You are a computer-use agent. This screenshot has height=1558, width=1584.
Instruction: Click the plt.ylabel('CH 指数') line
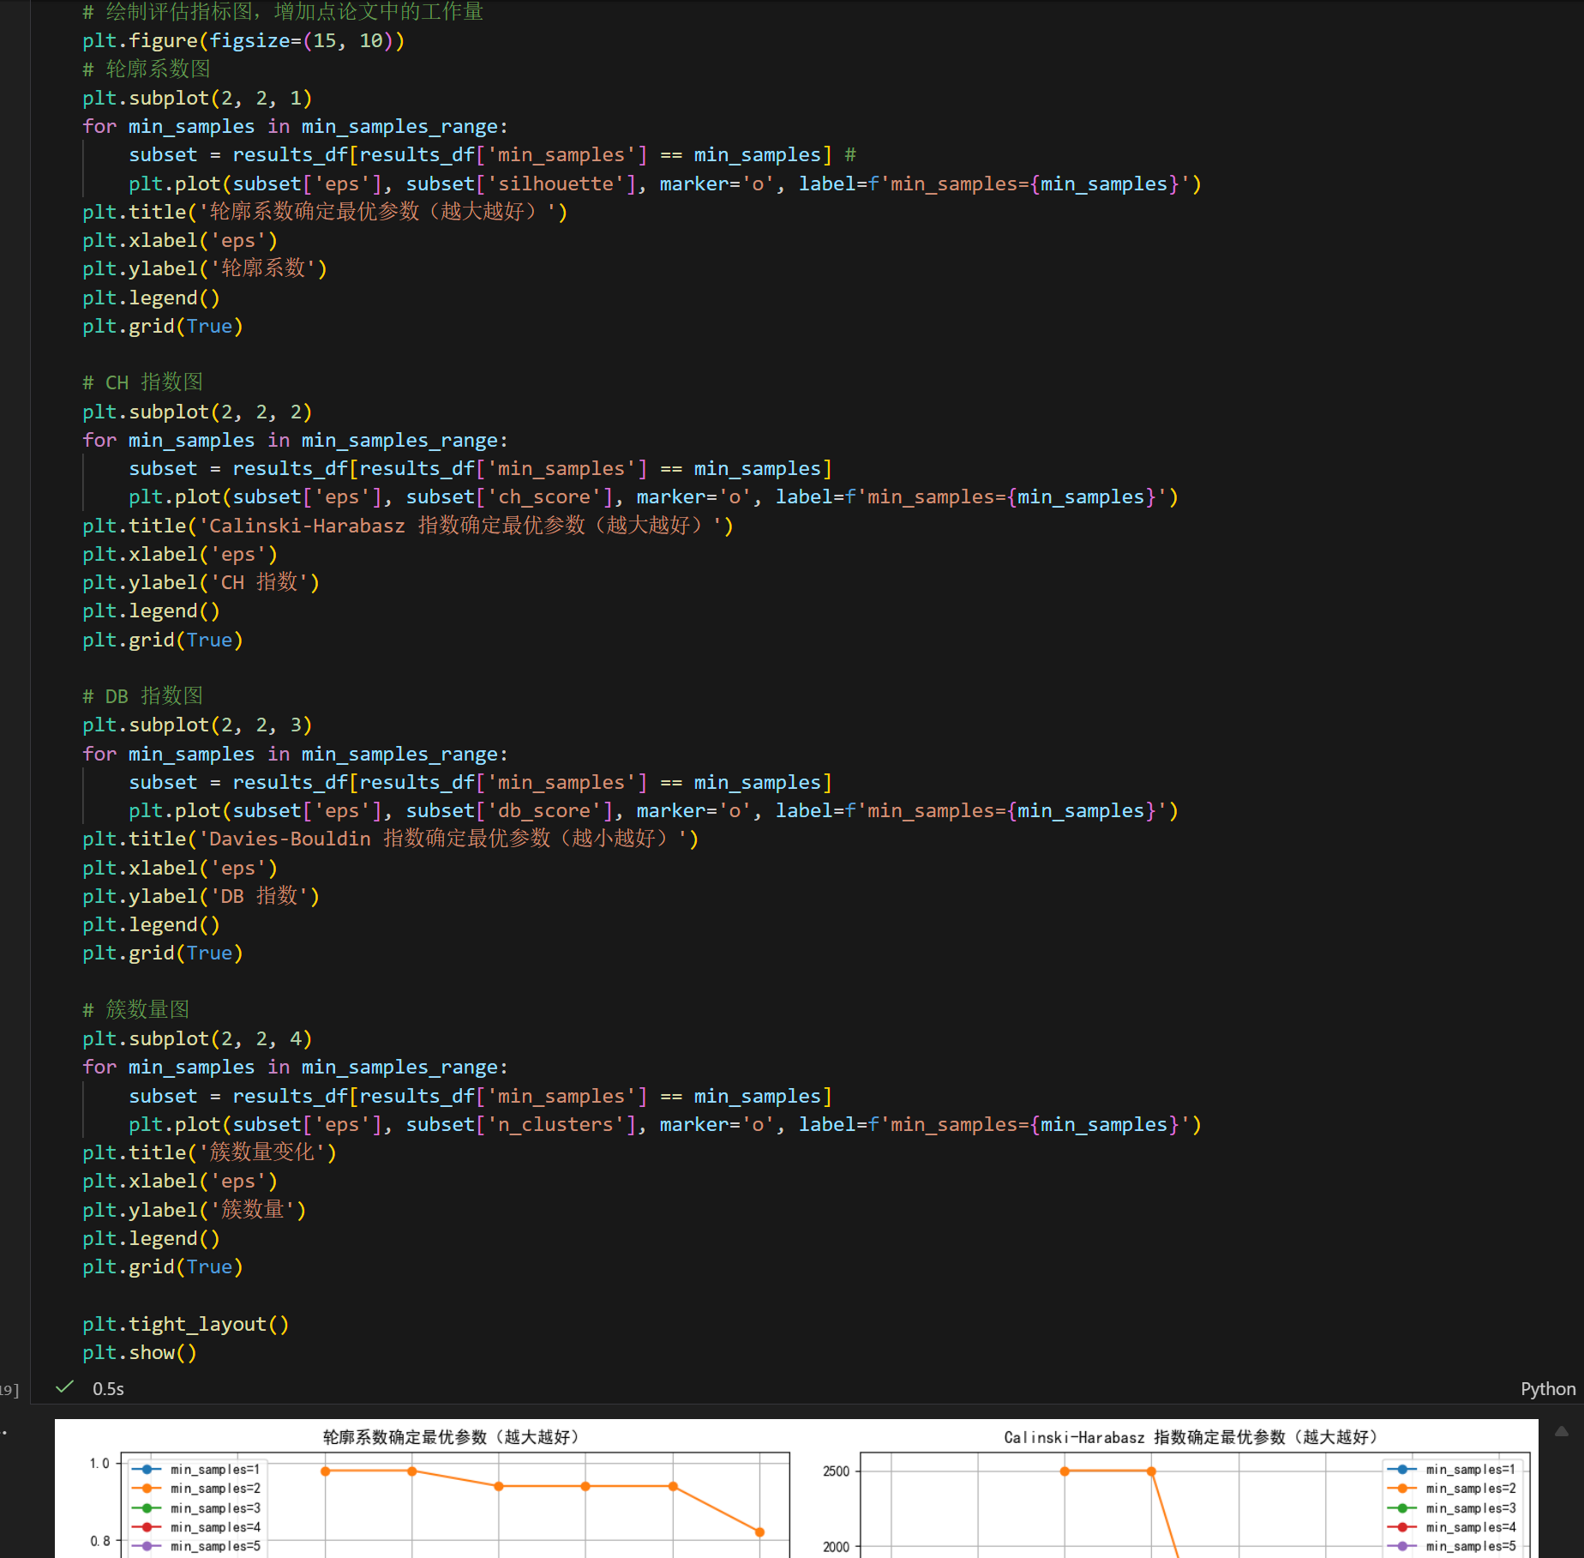tap(201, 582)
